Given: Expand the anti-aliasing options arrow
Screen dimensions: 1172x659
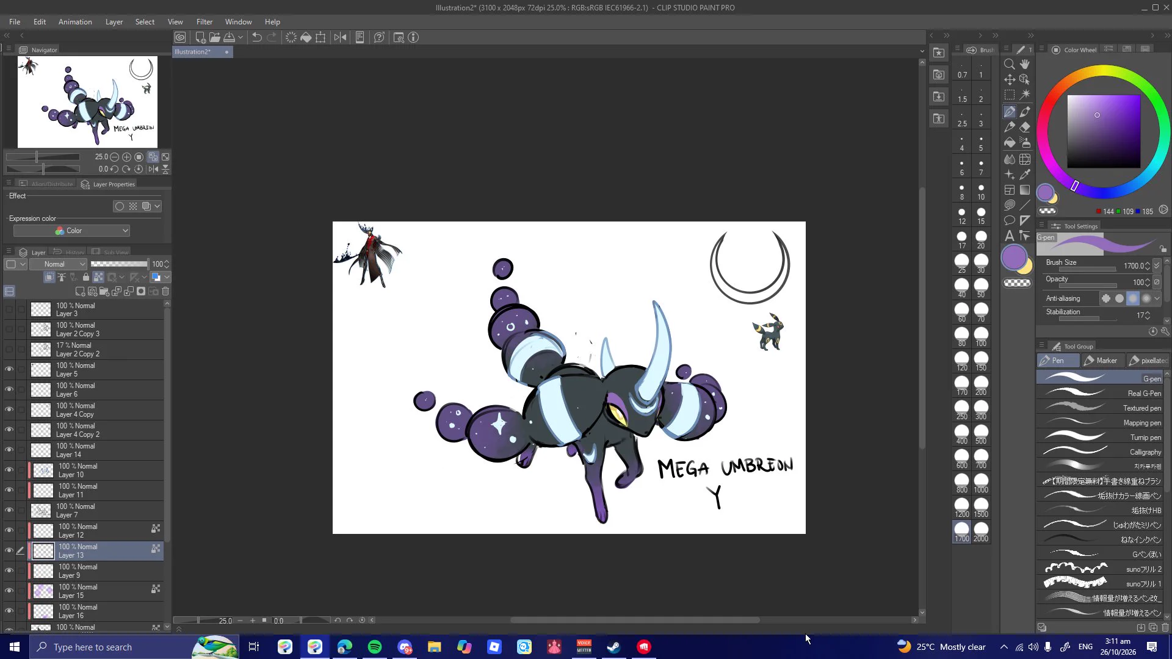Looking at the screenshot, I should (1157, 298).
